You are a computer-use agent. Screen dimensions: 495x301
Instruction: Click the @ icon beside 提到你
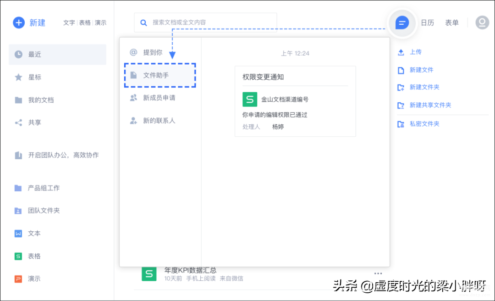(133, 52)
